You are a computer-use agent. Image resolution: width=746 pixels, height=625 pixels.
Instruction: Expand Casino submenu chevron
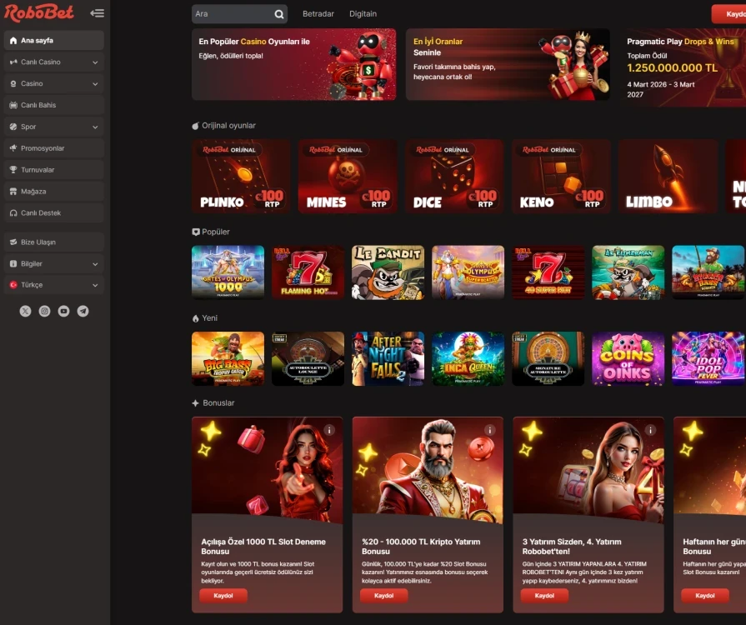click(95, 83)
